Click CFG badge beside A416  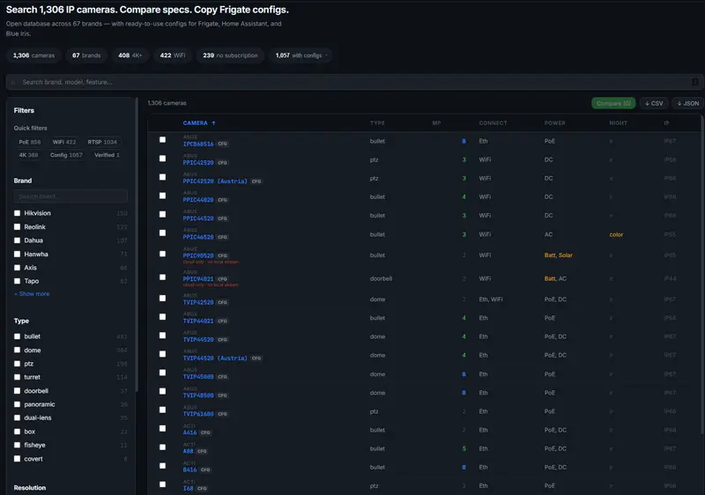[205, 432]
